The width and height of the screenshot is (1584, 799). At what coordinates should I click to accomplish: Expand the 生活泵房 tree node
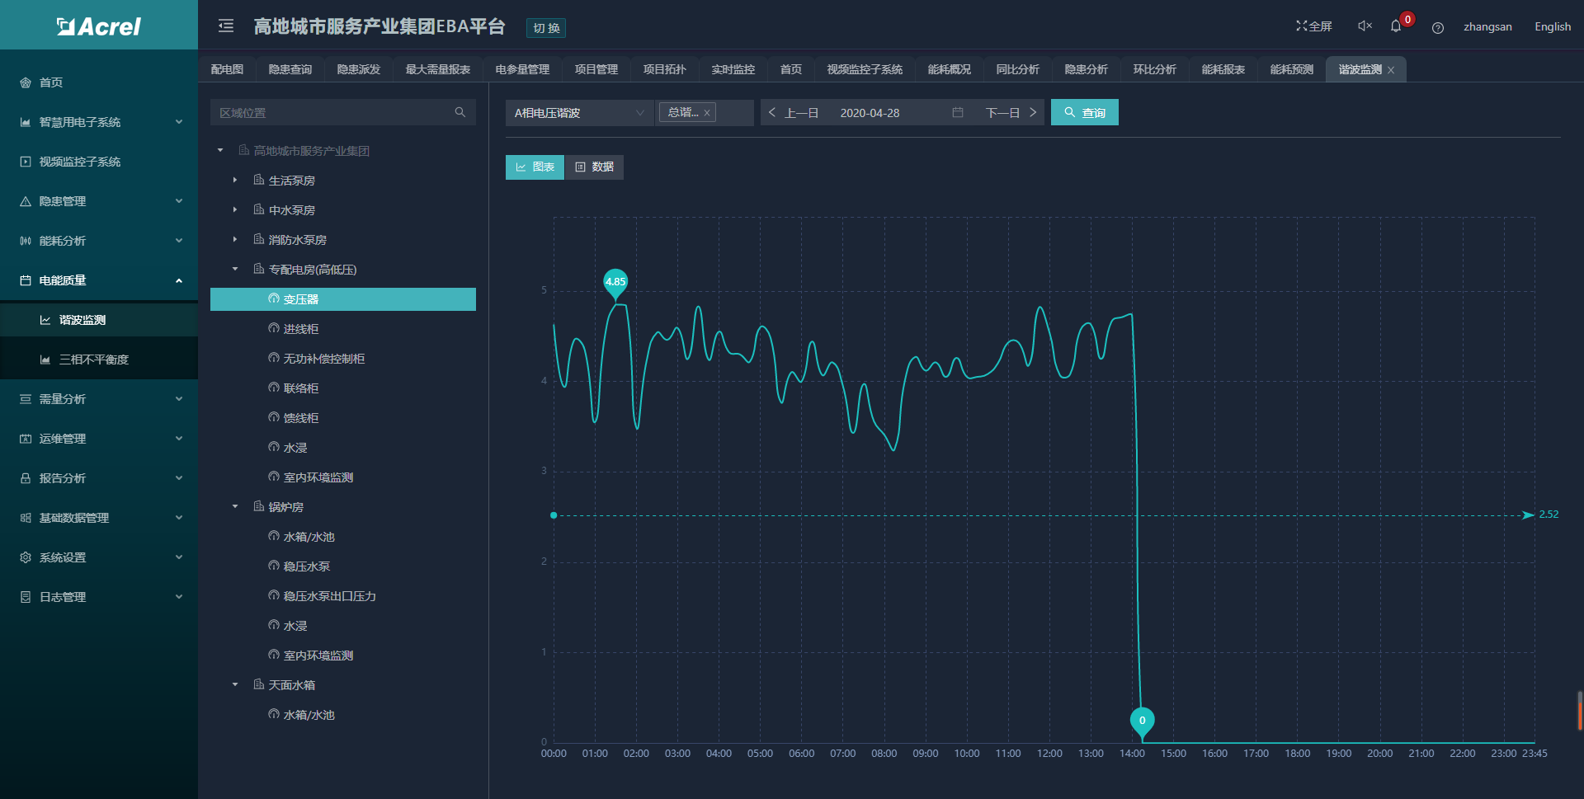tap(235, 181)
